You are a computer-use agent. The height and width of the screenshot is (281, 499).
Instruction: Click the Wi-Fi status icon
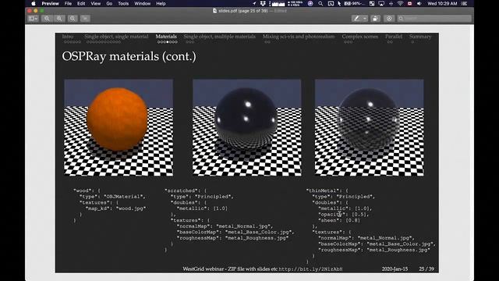400,3
